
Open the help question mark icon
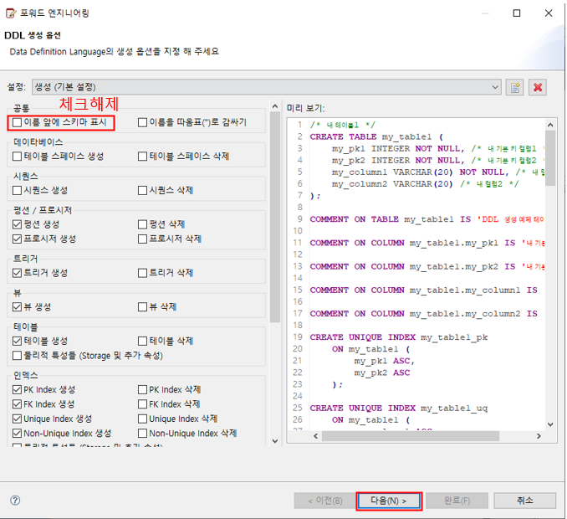click(15, 501)
